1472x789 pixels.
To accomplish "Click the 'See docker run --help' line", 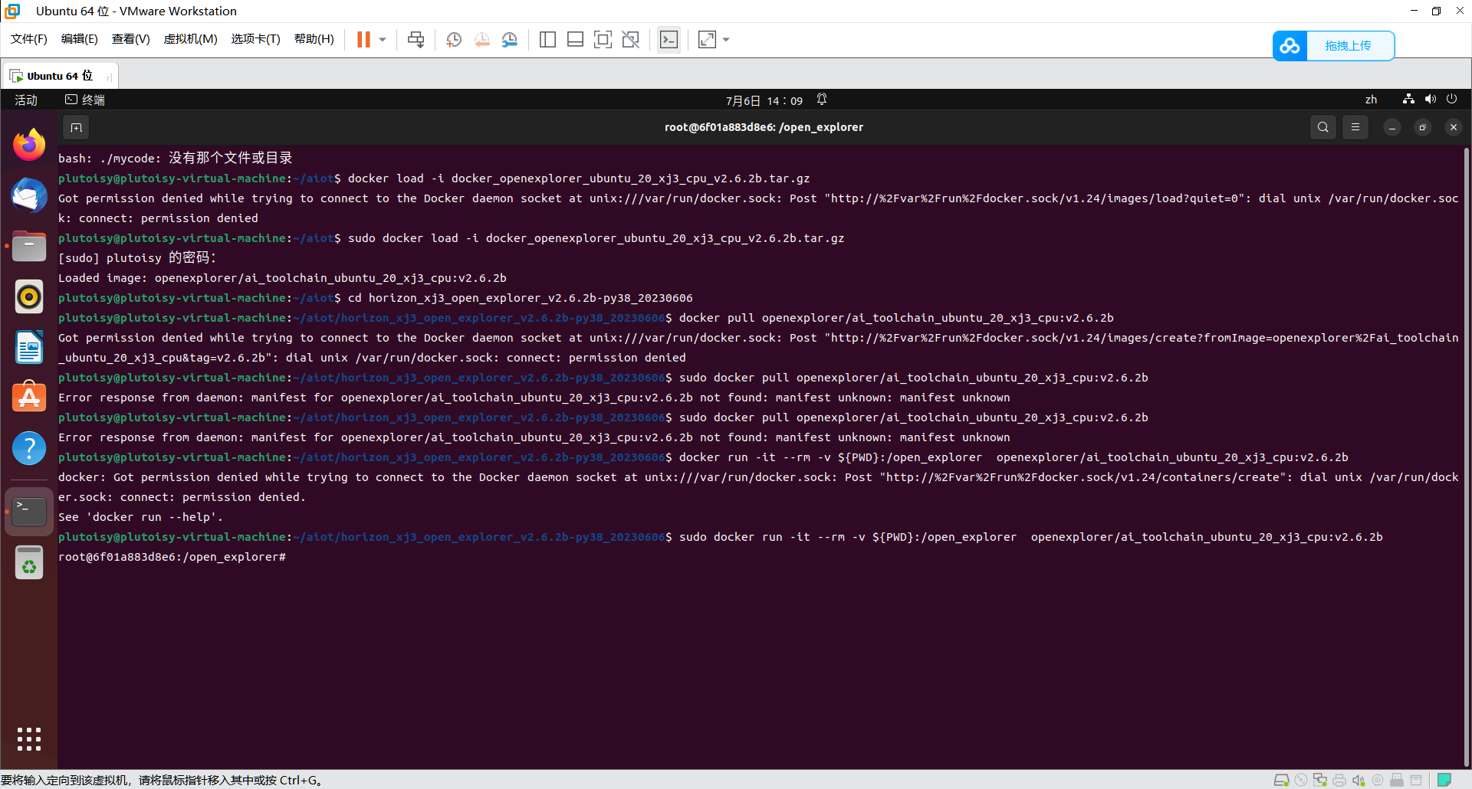I will tap(140, 517).
